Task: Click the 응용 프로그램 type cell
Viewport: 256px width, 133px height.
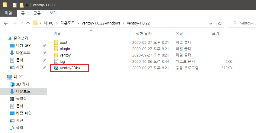Action: pyautogui.click(x=187, y=68)
